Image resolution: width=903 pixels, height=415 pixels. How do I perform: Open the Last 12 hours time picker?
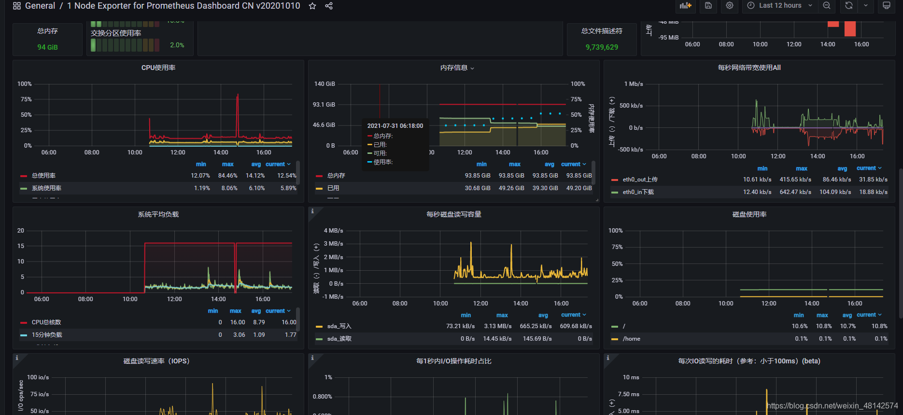[x=780, y=5]
